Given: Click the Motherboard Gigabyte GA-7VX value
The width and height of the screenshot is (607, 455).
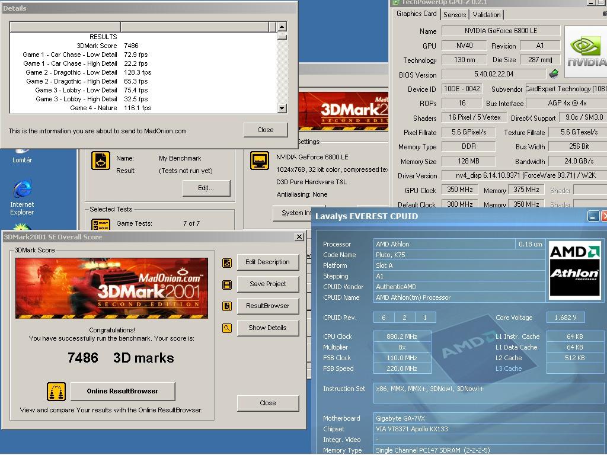Looking at the screenshot, I should (490, 418).
